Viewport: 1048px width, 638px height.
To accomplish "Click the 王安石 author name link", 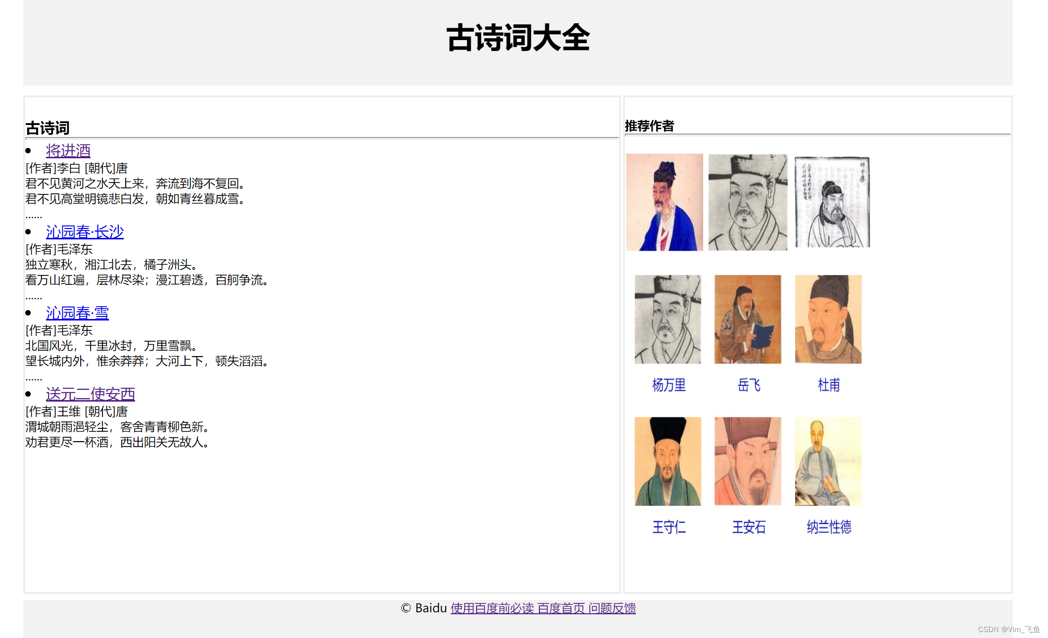I will [x=748, y=527].
